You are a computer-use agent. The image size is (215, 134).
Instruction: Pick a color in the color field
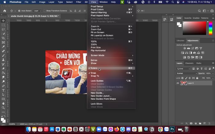click(194, 28)
